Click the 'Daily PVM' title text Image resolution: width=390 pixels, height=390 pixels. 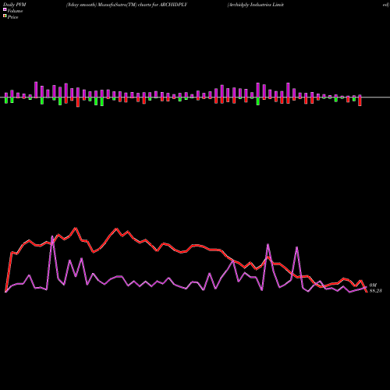pos(15,5)
